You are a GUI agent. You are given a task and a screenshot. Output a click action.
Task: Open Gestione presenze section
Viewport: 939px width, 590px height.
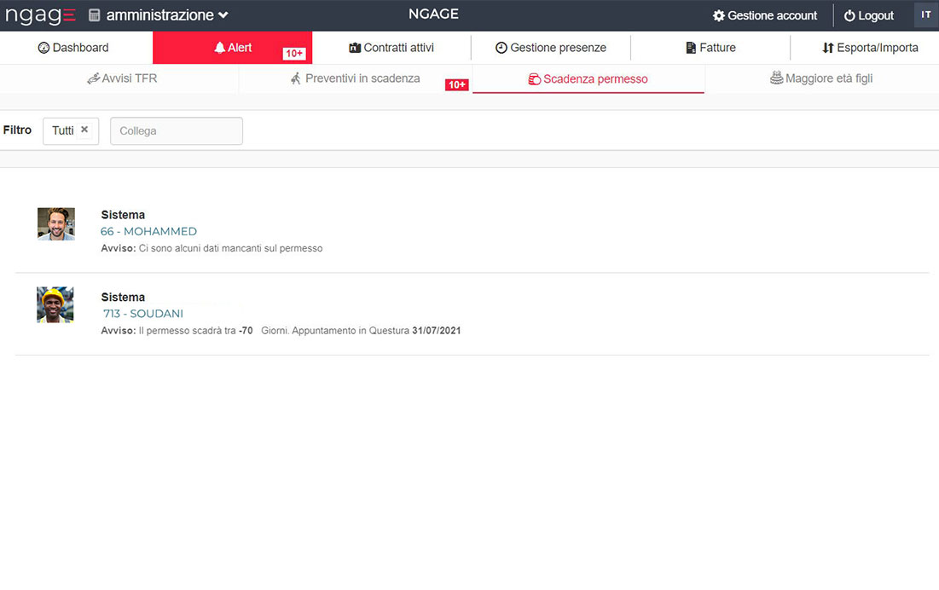[x=551, y=48]
